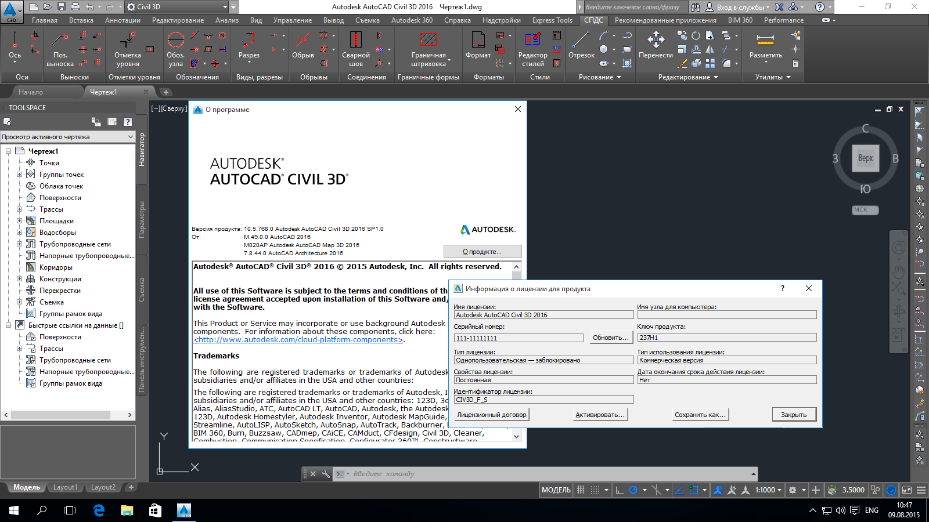The height and width of the screenshot is (522, 929).
Task: Click the Clean Screen icon in status bar
Action: tap(907, 490)
